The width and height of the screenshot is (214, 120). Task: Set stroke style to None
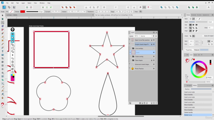click(x=190, y=19)
